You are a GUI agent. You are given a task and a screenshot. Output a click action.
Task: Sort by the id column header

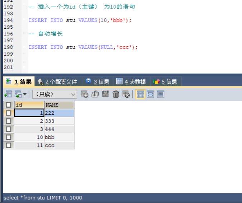click(x=29, y=105)
